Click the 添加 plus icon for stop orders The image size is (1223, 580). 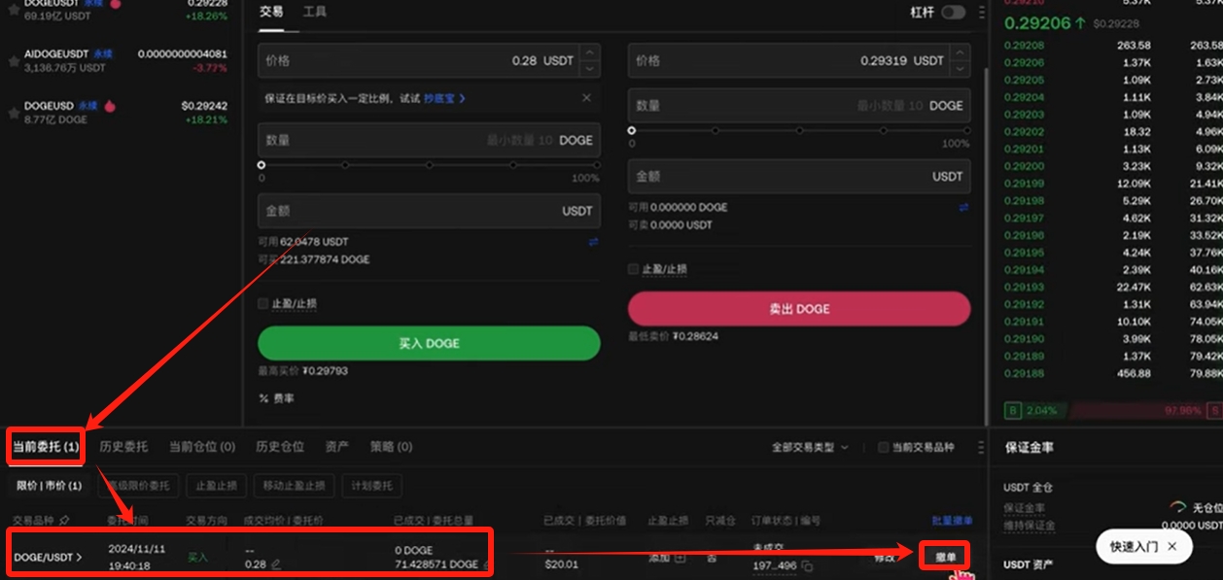pyautogui.click(x=680, y=558)
